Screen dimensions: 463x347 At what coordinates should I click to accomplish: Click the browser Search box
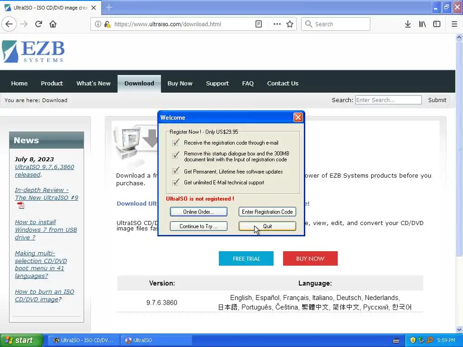(336, 24)
